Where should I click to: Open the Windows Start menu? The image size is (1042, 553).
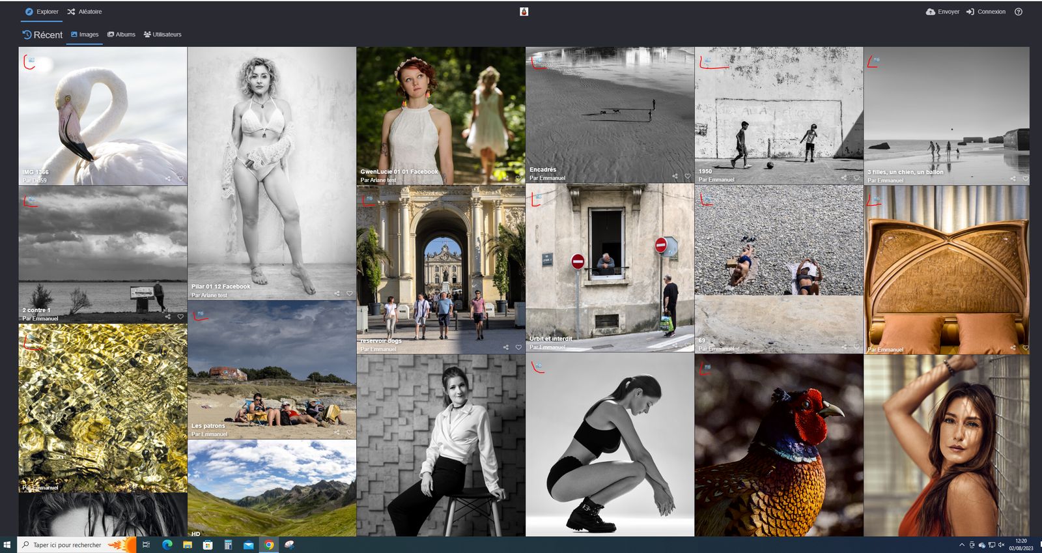(7, 545)
